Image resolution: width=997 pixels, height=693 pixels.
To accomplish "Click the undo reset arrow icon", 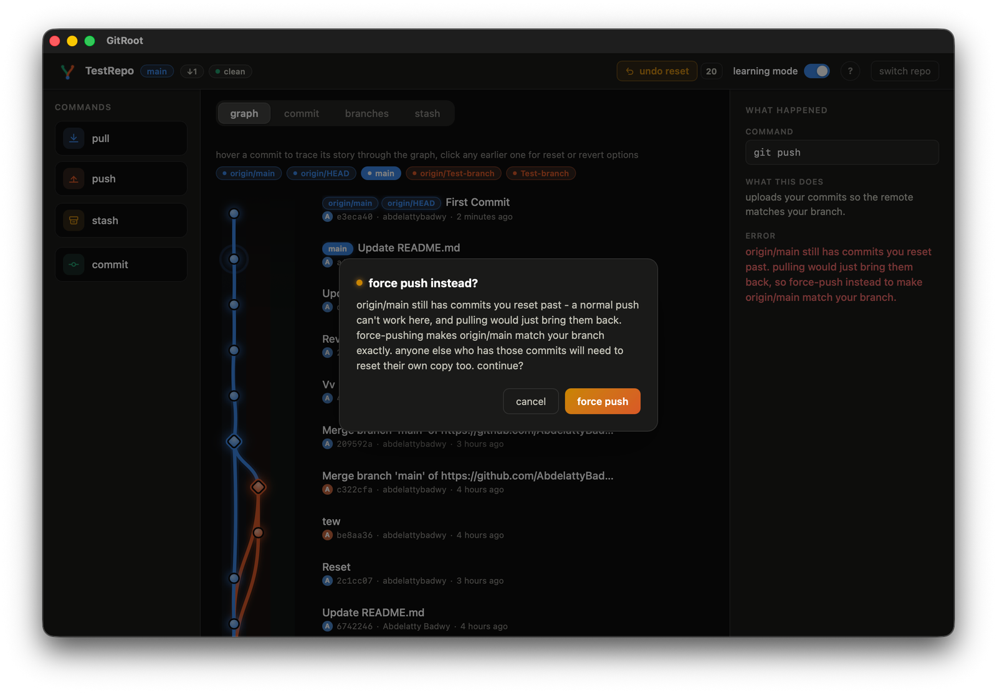I will (x=629, y=71).
